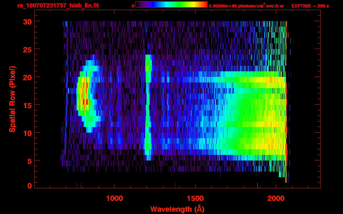Screen dimensions: 343x214
Task: Click the y-axis tick label 5
Action: [30, 161]
